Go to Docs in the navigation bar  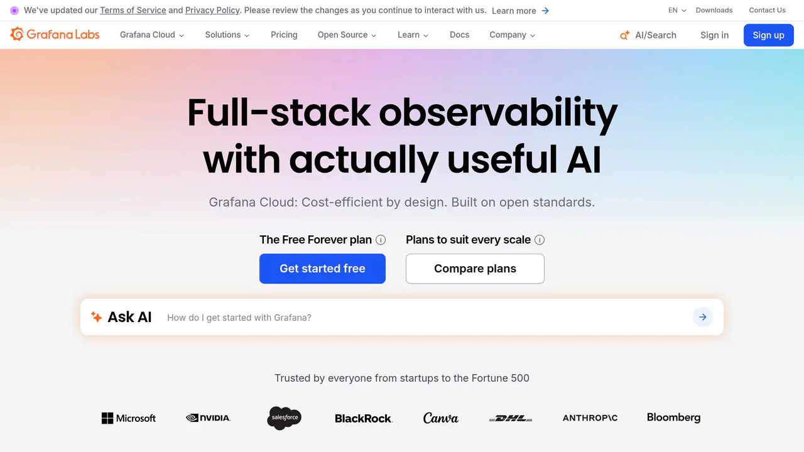pyautogui.click(x=460, y=35)
